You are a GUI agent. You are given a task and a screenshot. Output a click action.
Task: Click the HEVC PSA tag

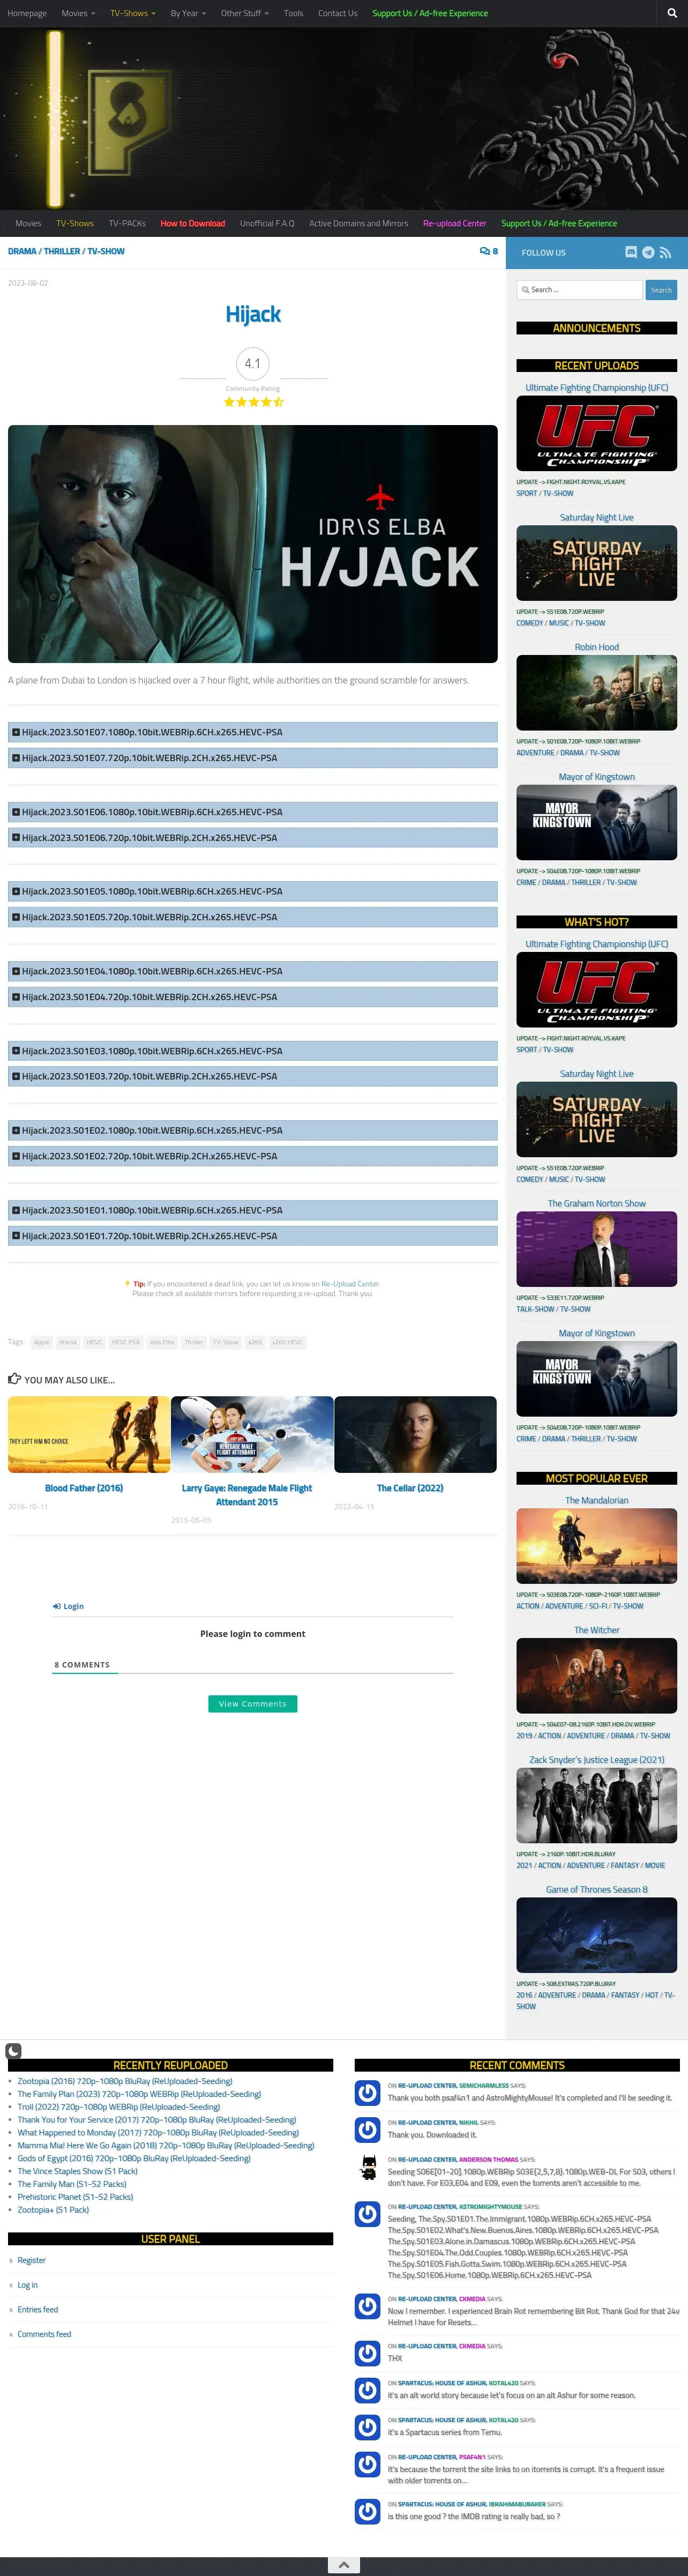tap(126, 1342)
